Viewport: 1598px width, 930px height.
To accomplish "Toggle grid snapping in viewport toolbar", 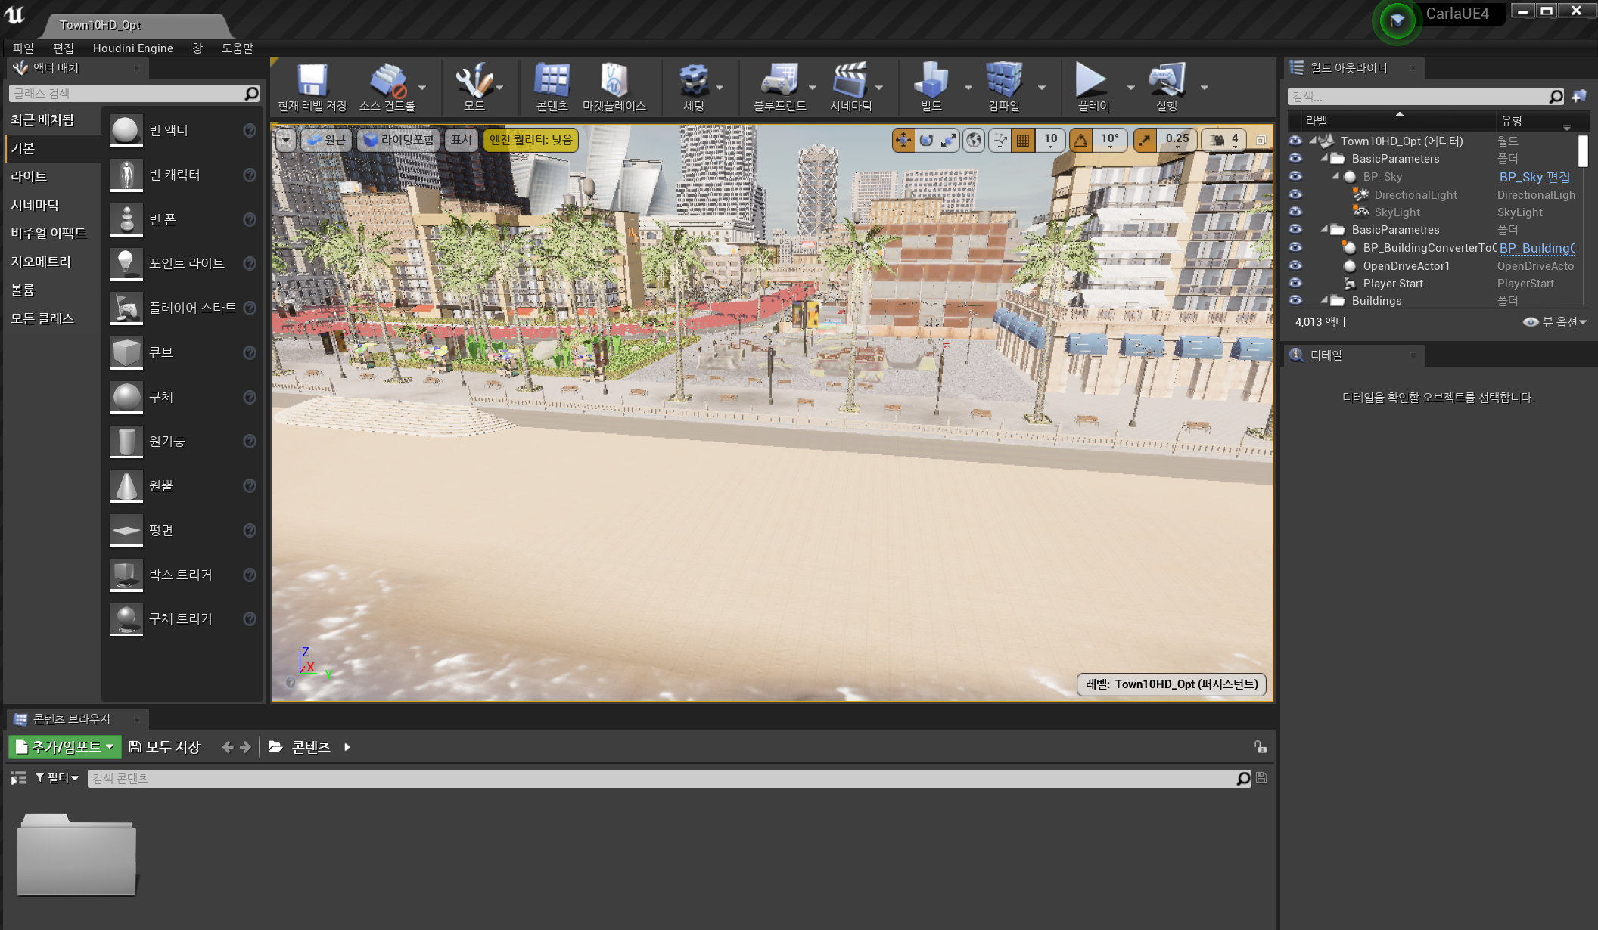I will (1022, 140).
